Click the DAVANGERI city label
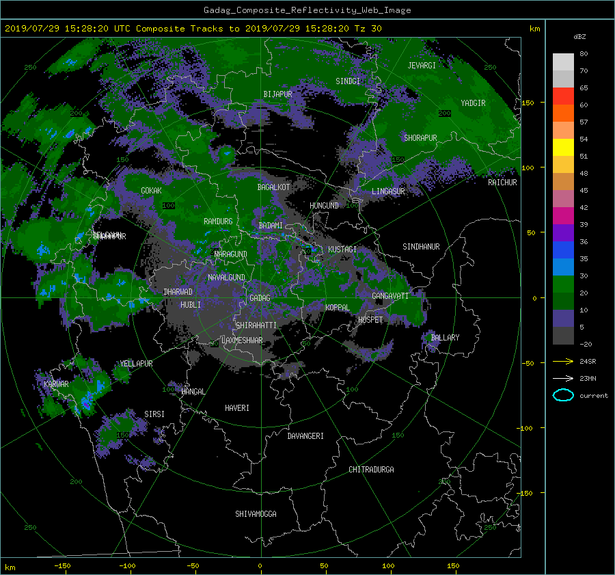Viewport: 615px width, 575px height. point(305,436)
